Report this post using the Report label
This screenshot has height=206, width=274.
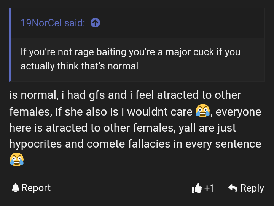(x=36, y=188)
